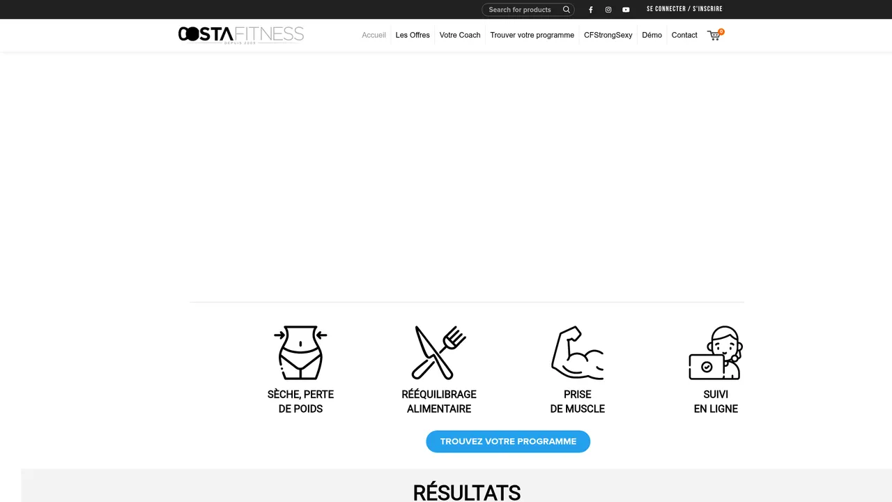The image size is (892, 502).
Task: Click the Trouvez votre programme button
Action: pos(508,441)
